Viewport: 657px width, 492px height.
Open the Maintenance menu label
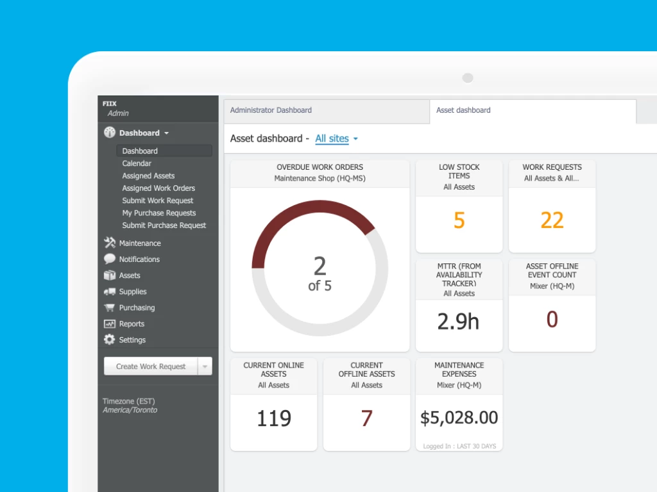(x=140, y=243)
